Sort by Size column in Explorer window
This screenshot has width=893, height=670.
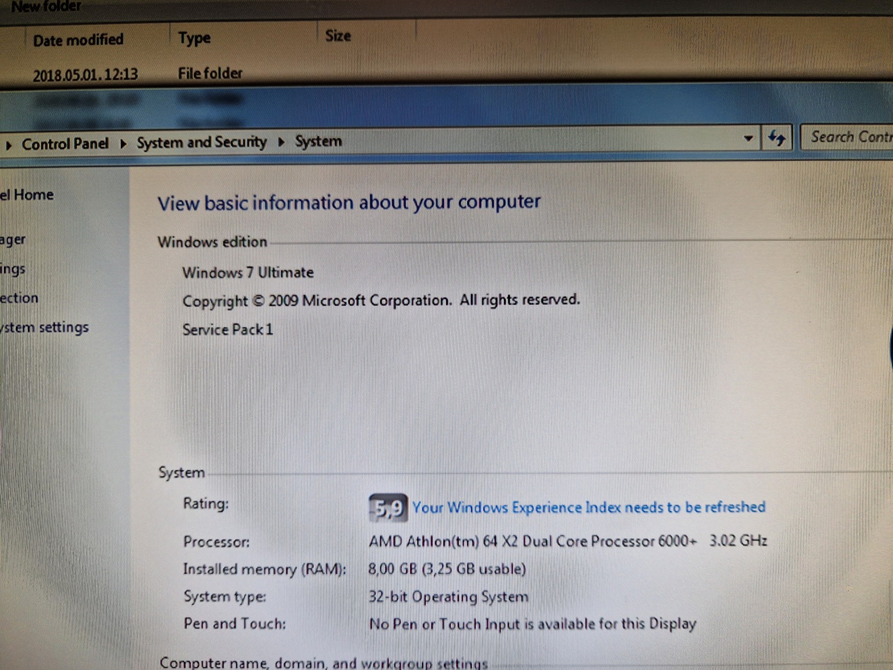[x=338, y=36]
